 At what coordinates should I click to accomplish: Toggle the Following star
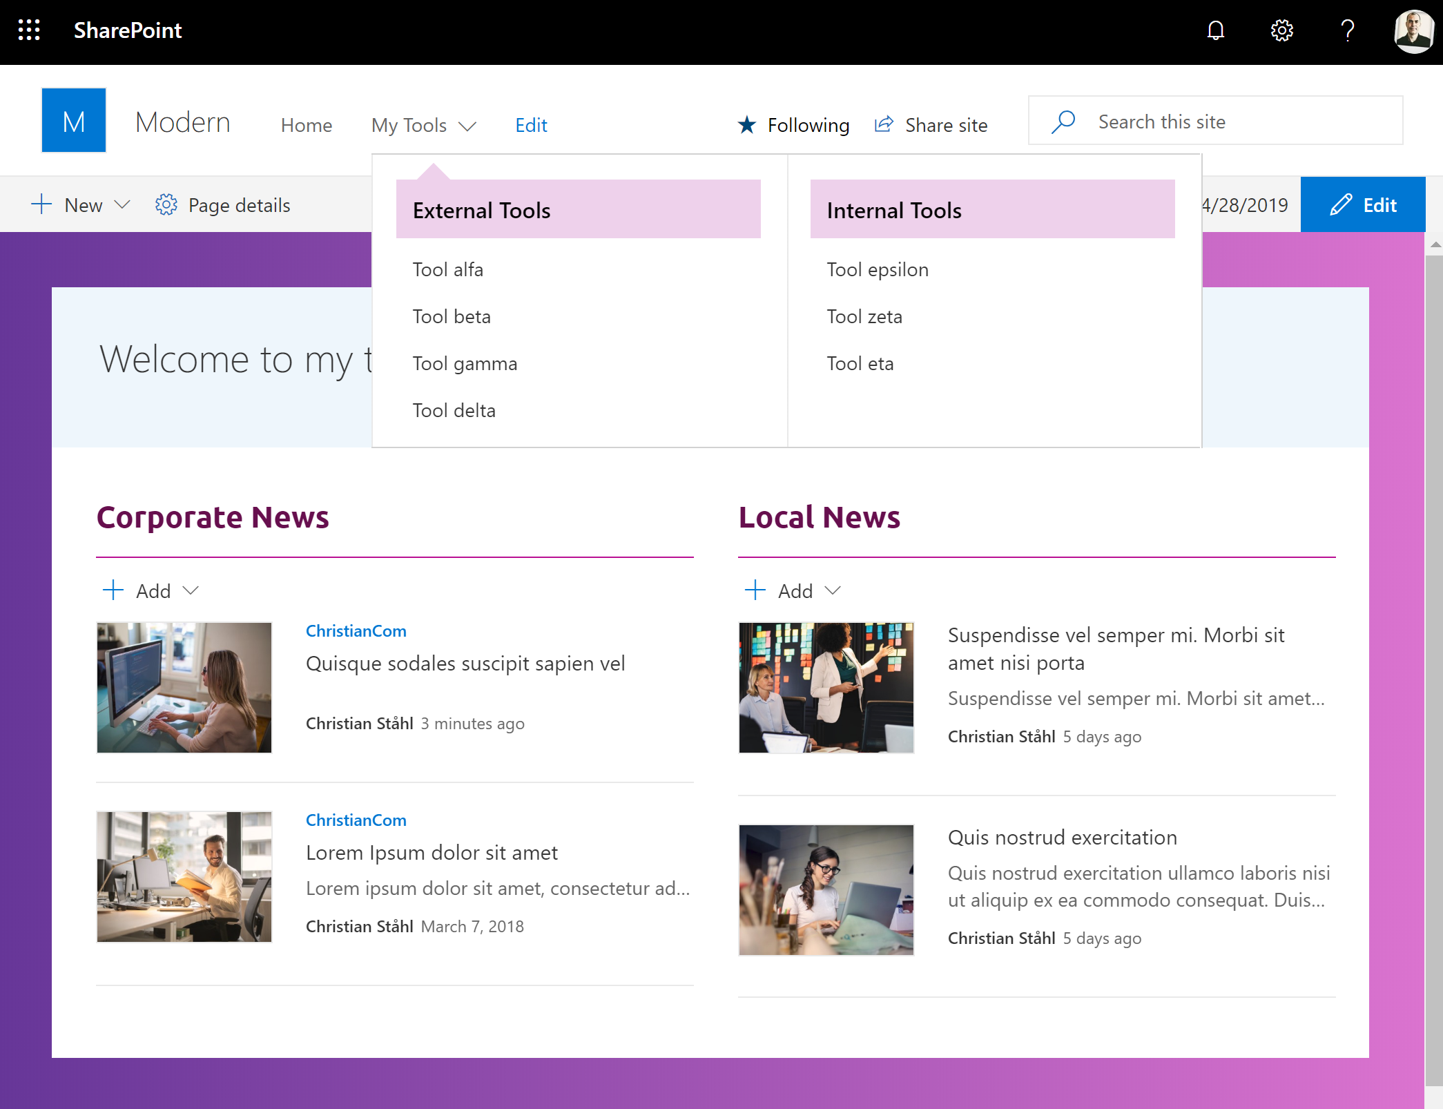tap(747, 125)
